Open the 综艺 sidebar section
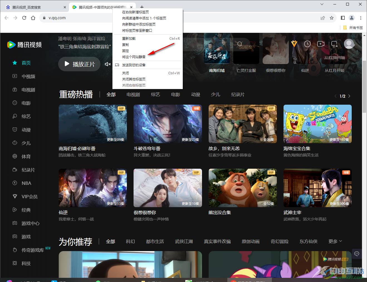 click(x=22, y=116)
